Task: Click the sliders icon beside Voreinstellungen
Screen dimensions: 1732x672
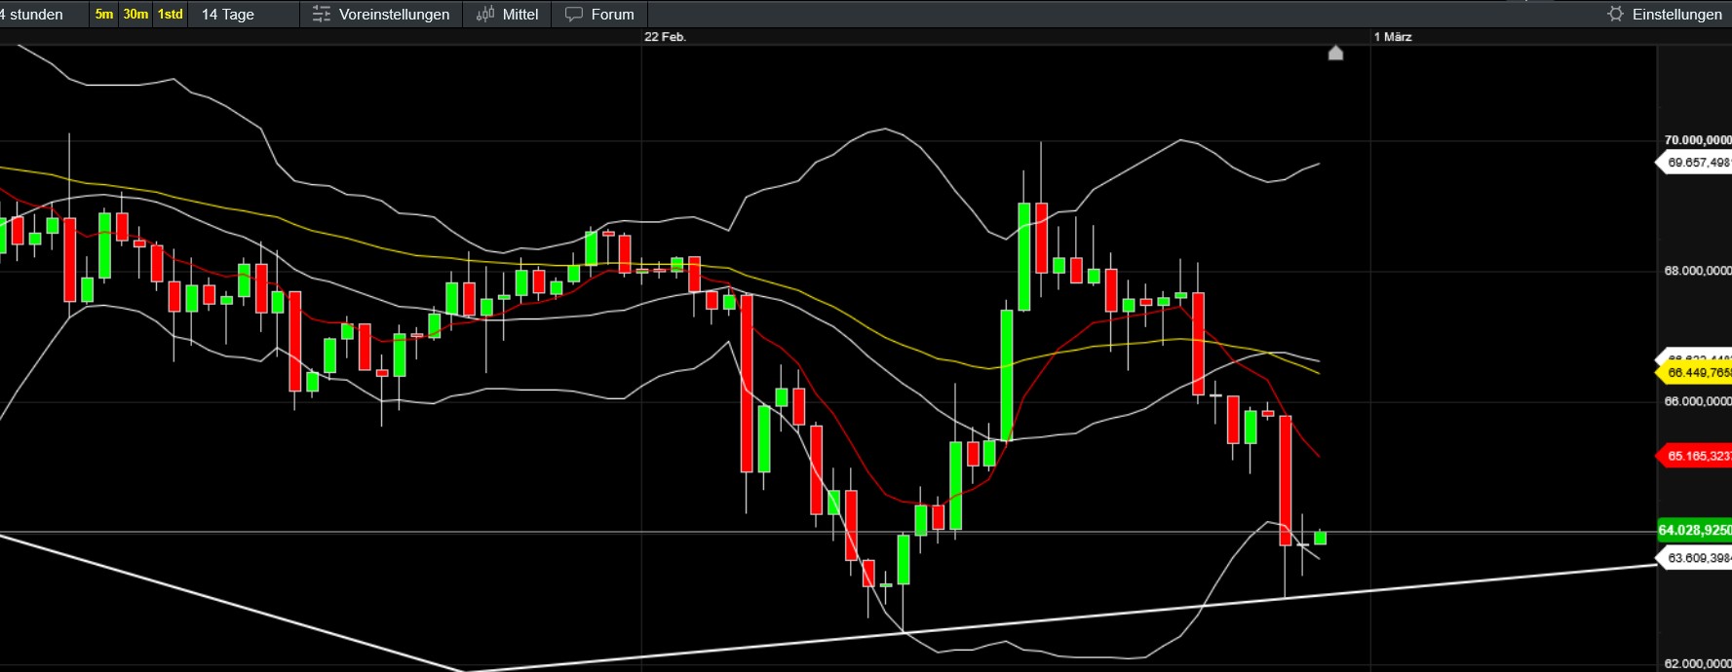Action: [321, 15]
